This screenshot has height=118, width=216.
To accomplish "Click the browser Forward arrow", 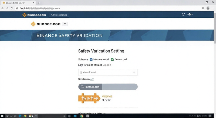I will pyautogui.click(x=7, y=8).
